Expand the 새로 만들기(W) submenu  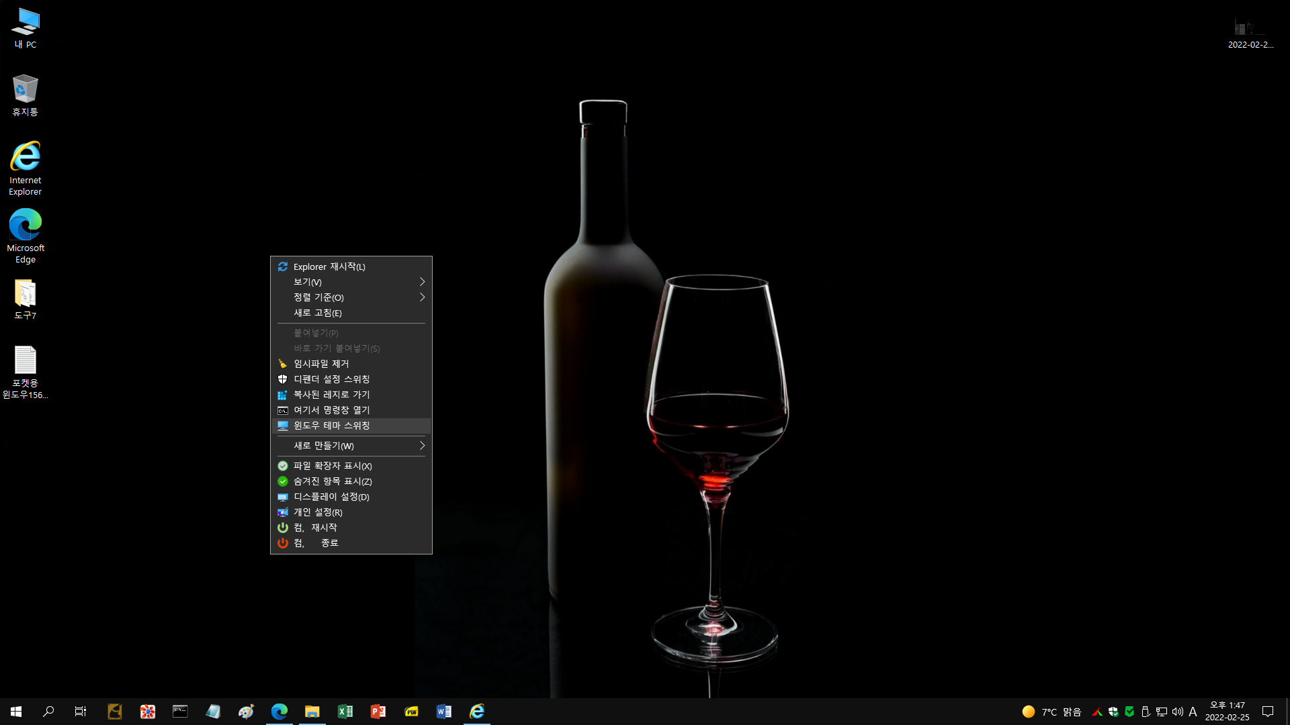(351, 446)
